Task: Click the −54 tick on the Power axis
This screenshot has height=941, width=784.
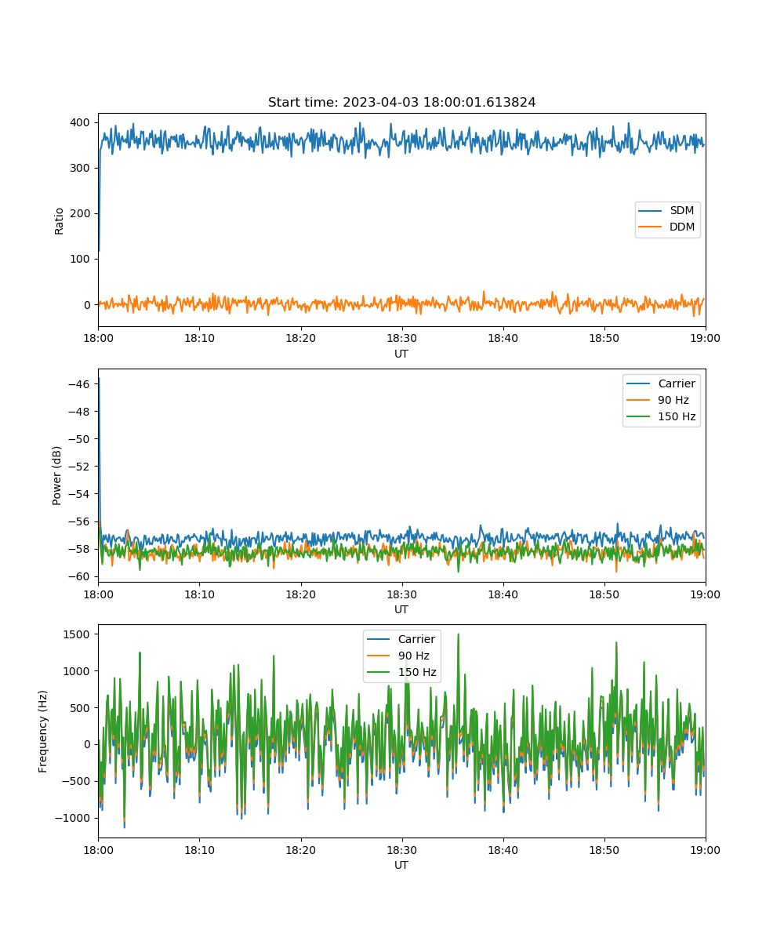Action: [80, 493]
